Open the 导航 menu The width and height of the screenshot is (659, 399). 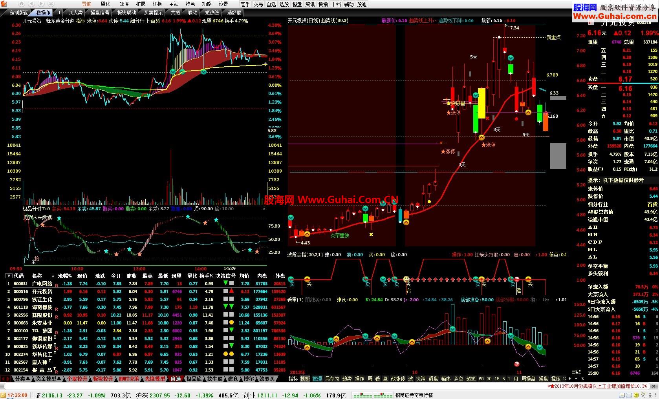click(x=86, y=4)
